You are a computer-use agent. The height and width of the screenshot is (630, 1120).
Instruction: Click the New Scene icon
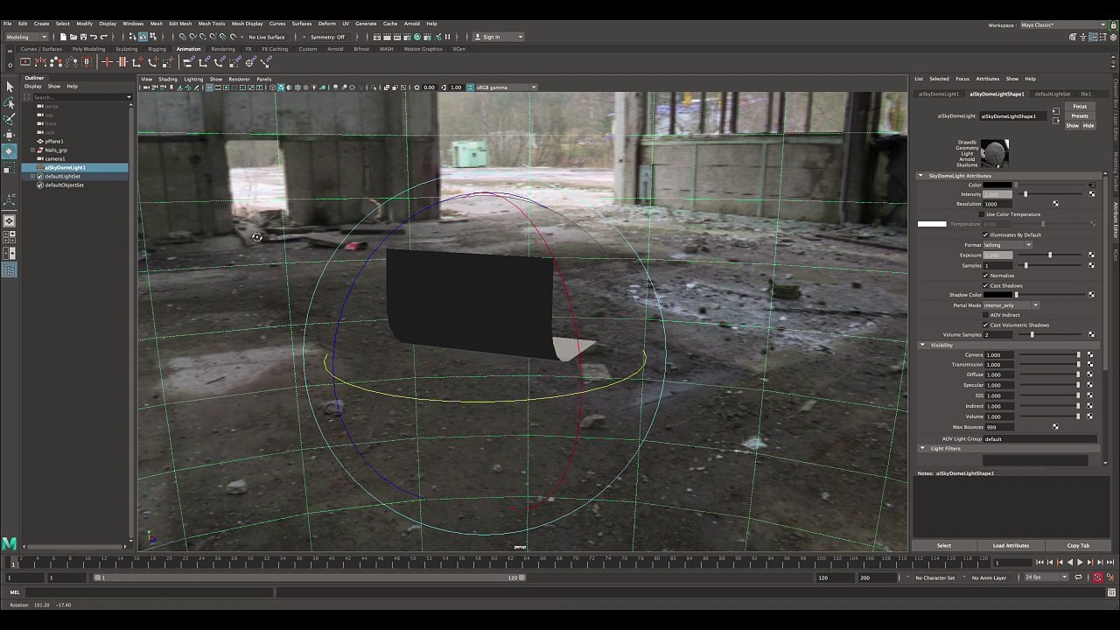(x=63, y=37)
